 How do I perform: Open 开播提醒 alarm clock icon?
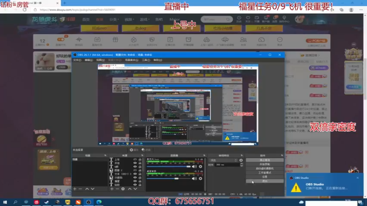point(189,41)
